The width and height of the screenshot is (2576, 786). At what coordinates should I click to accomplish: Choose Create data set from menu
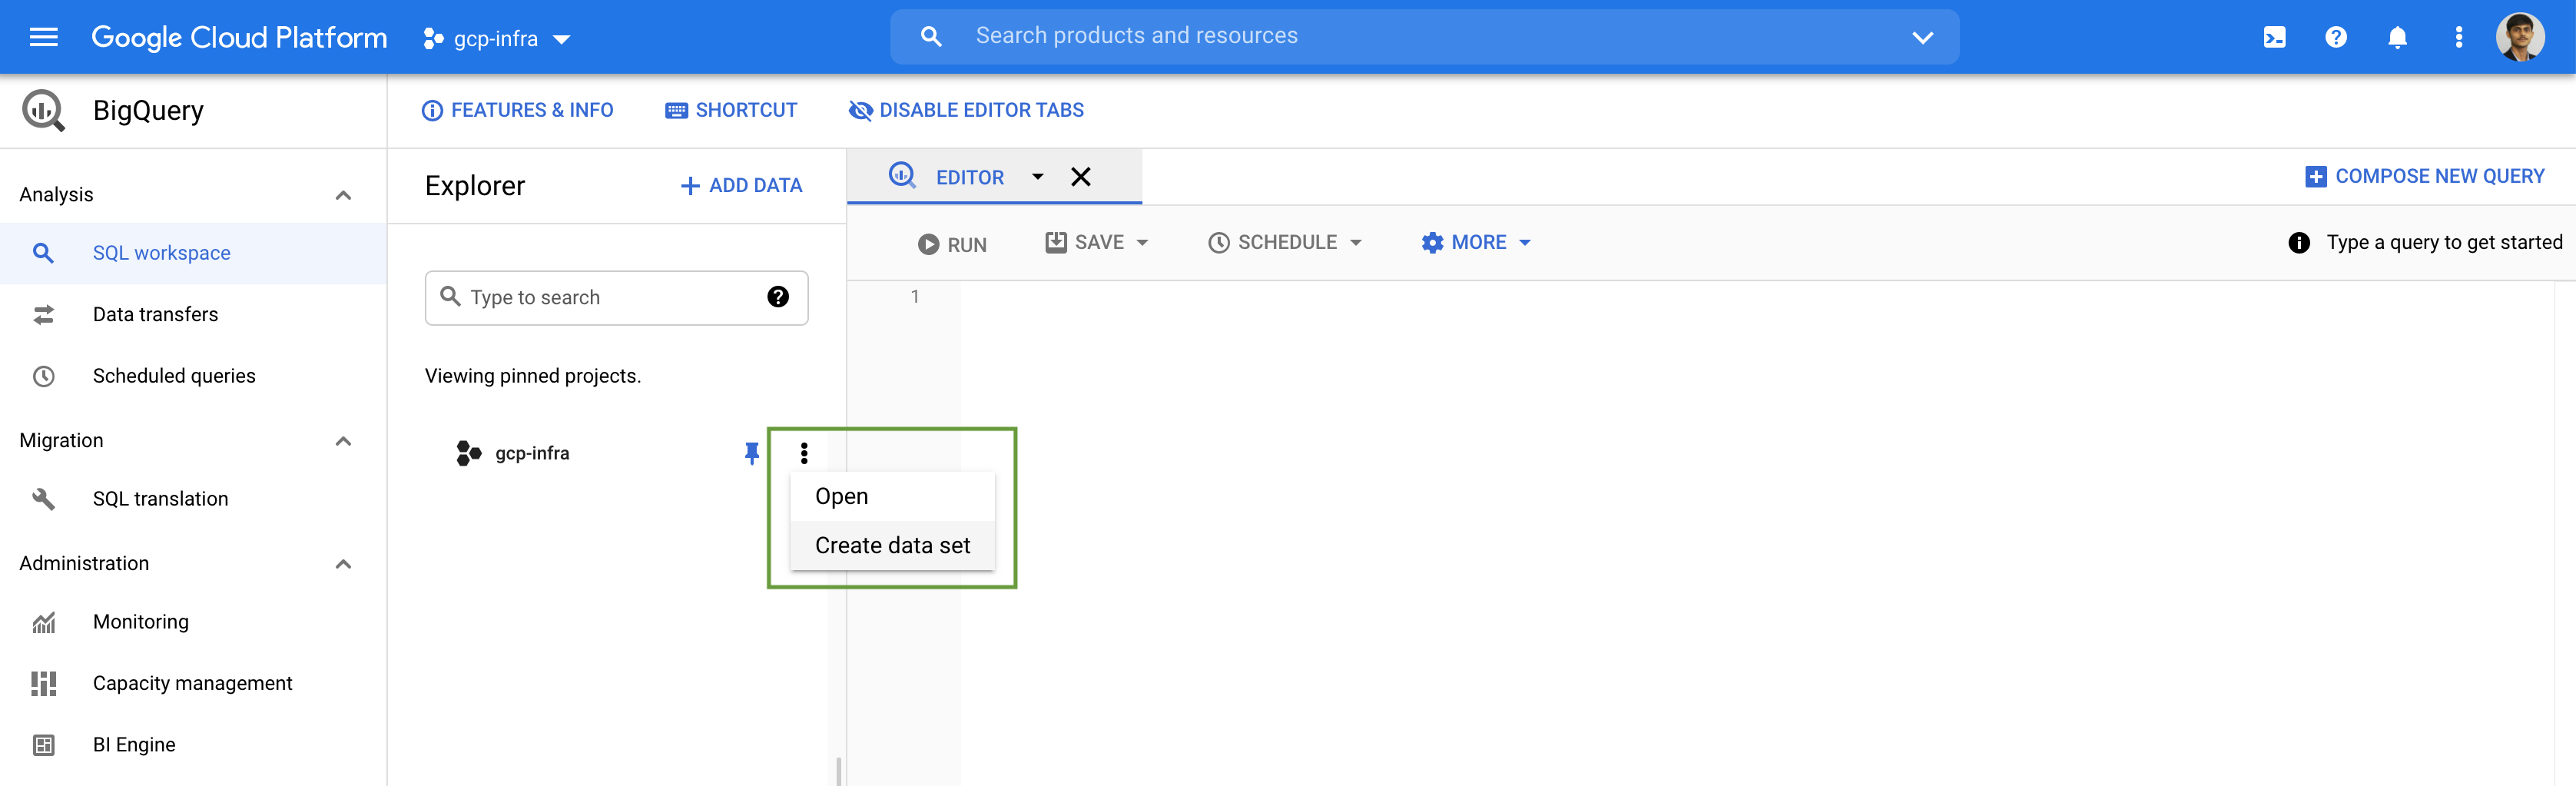click(x=892, y=545)
